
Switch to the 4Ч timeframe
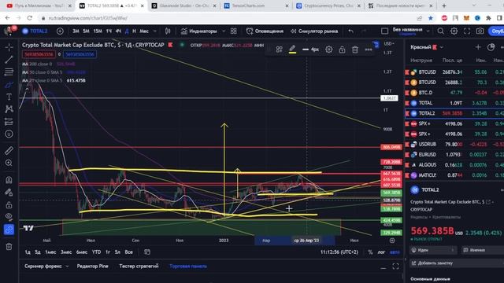(x=118, y=31)
